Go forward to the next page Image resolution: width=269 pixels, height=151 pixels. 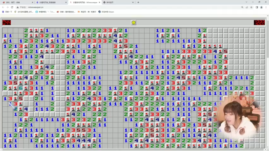7,7
